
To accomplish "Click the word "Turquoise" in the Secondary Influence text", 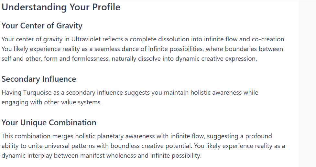I will point(36,93).
